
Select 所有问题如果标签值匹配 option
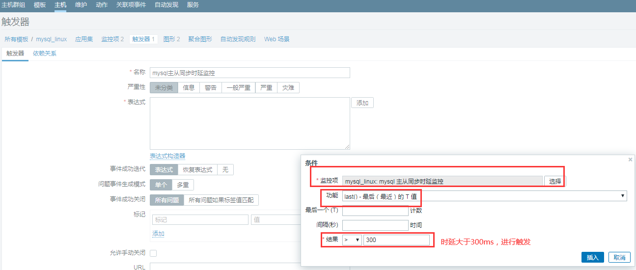[x=221, y=200]
